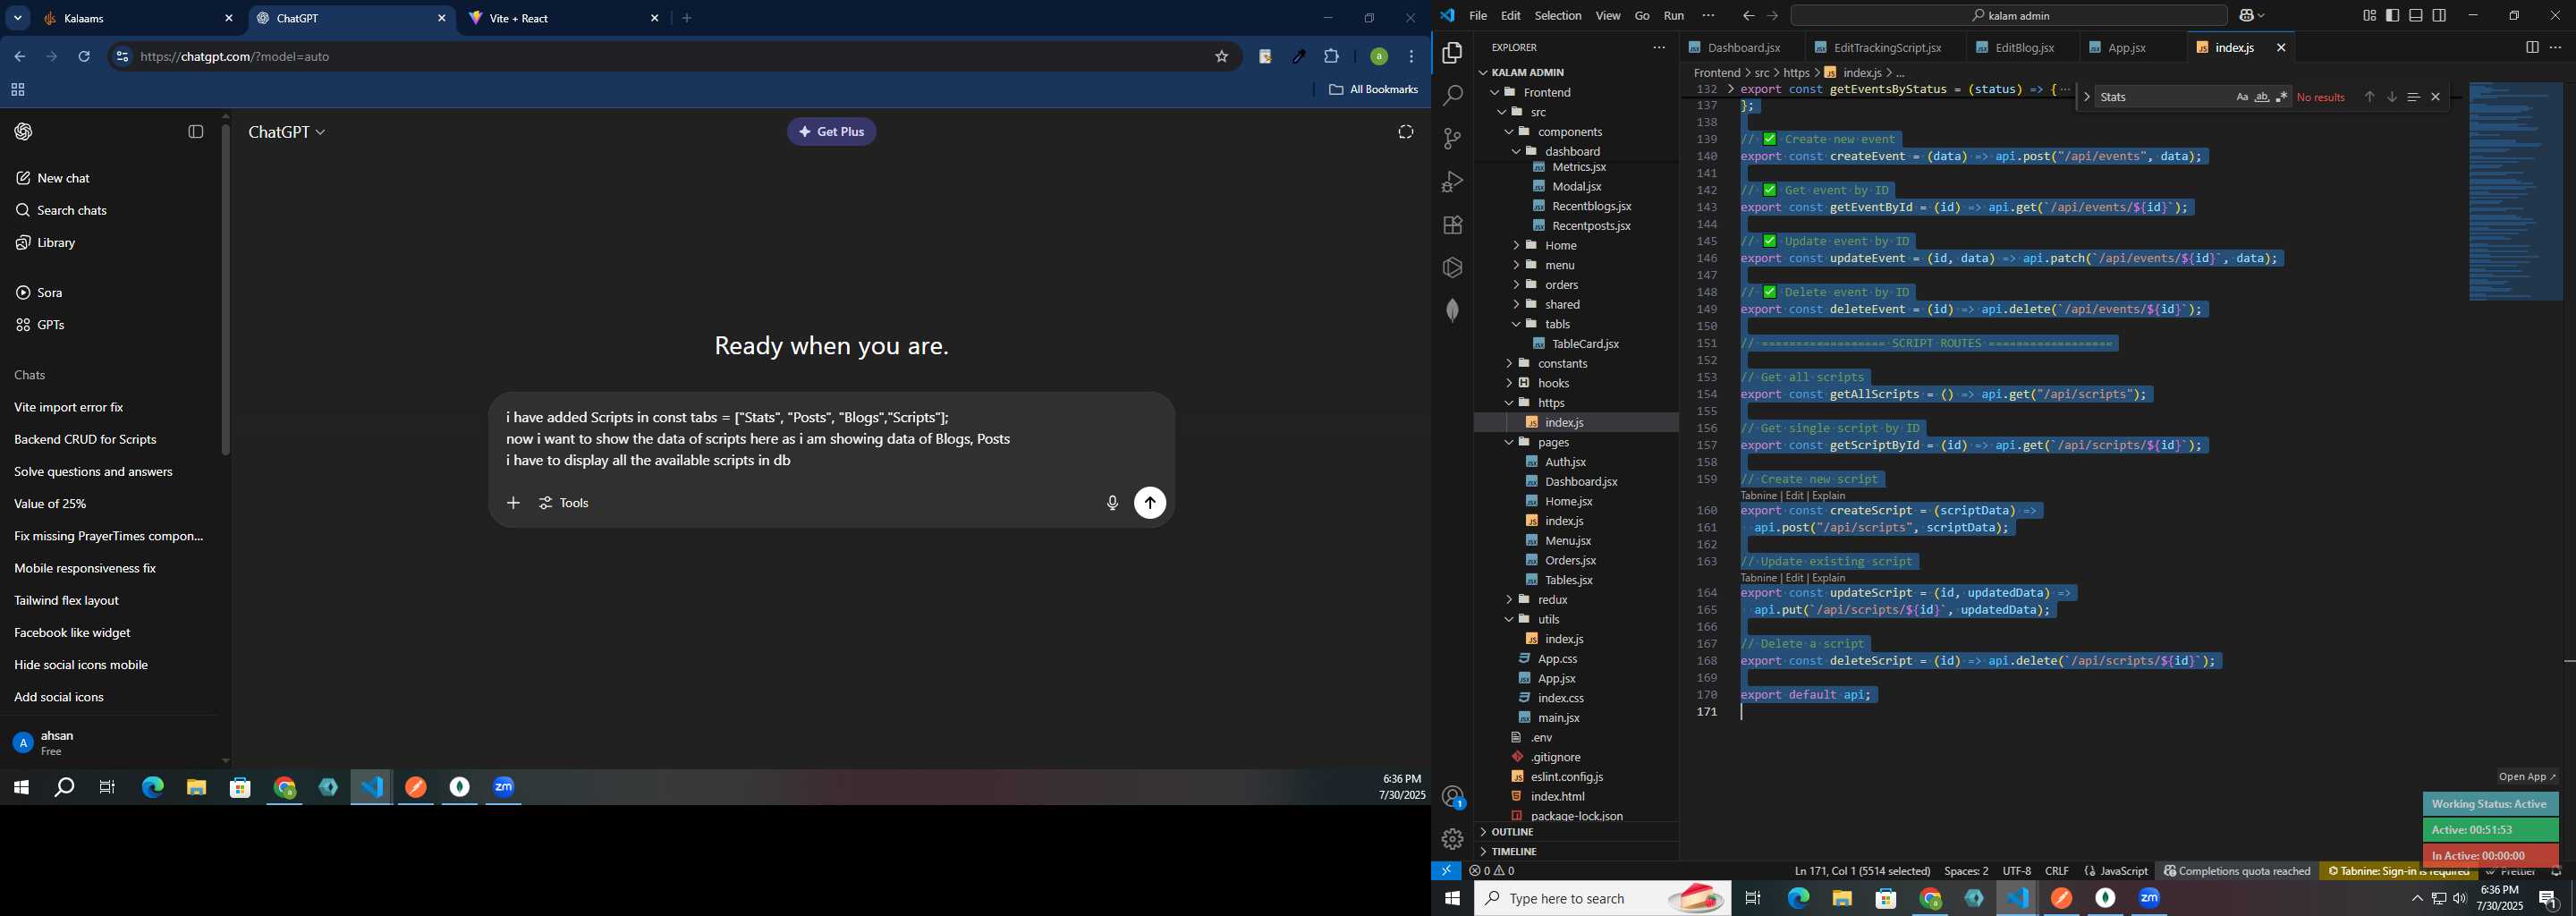
Task: Open Tools button in ChatGPT prompt
Action: (565, 503)
